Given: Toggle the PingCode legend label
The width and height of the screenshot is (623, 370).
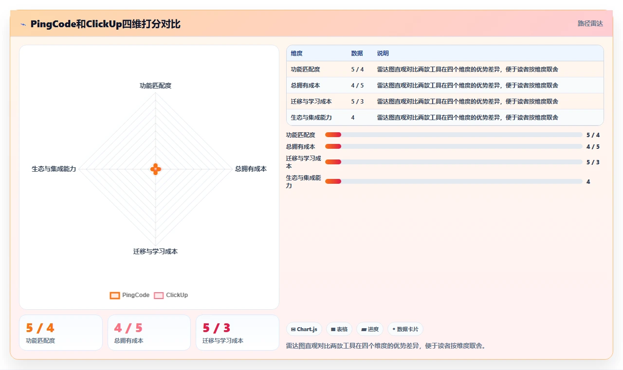Looking at the screenshot, I should (x=136, y=295).
